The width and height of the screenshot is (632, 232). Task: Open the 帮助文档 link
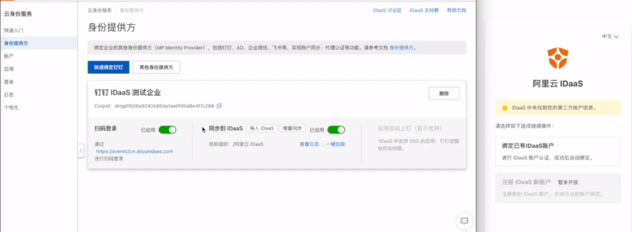456,10
